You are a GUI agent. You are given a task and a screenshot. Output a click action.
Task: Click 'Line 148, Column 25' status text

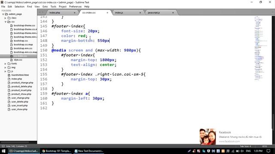pos(16,146)
